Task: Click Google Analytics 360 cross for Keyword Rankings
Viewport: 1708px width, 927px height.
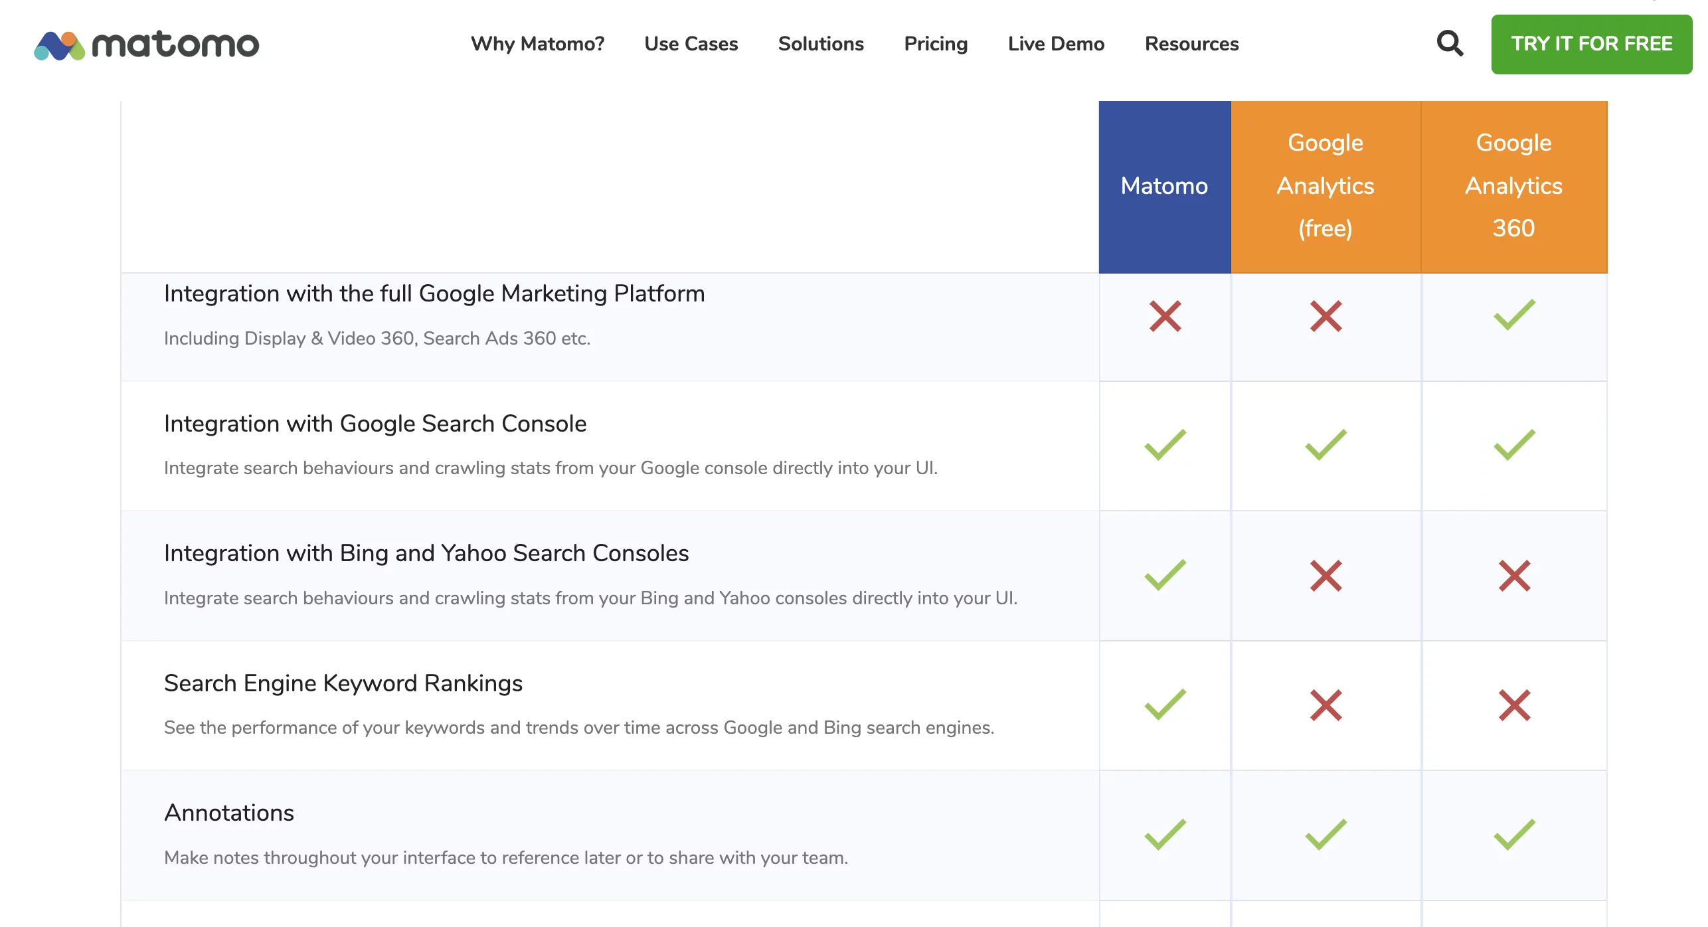Action: [1514, 705]
